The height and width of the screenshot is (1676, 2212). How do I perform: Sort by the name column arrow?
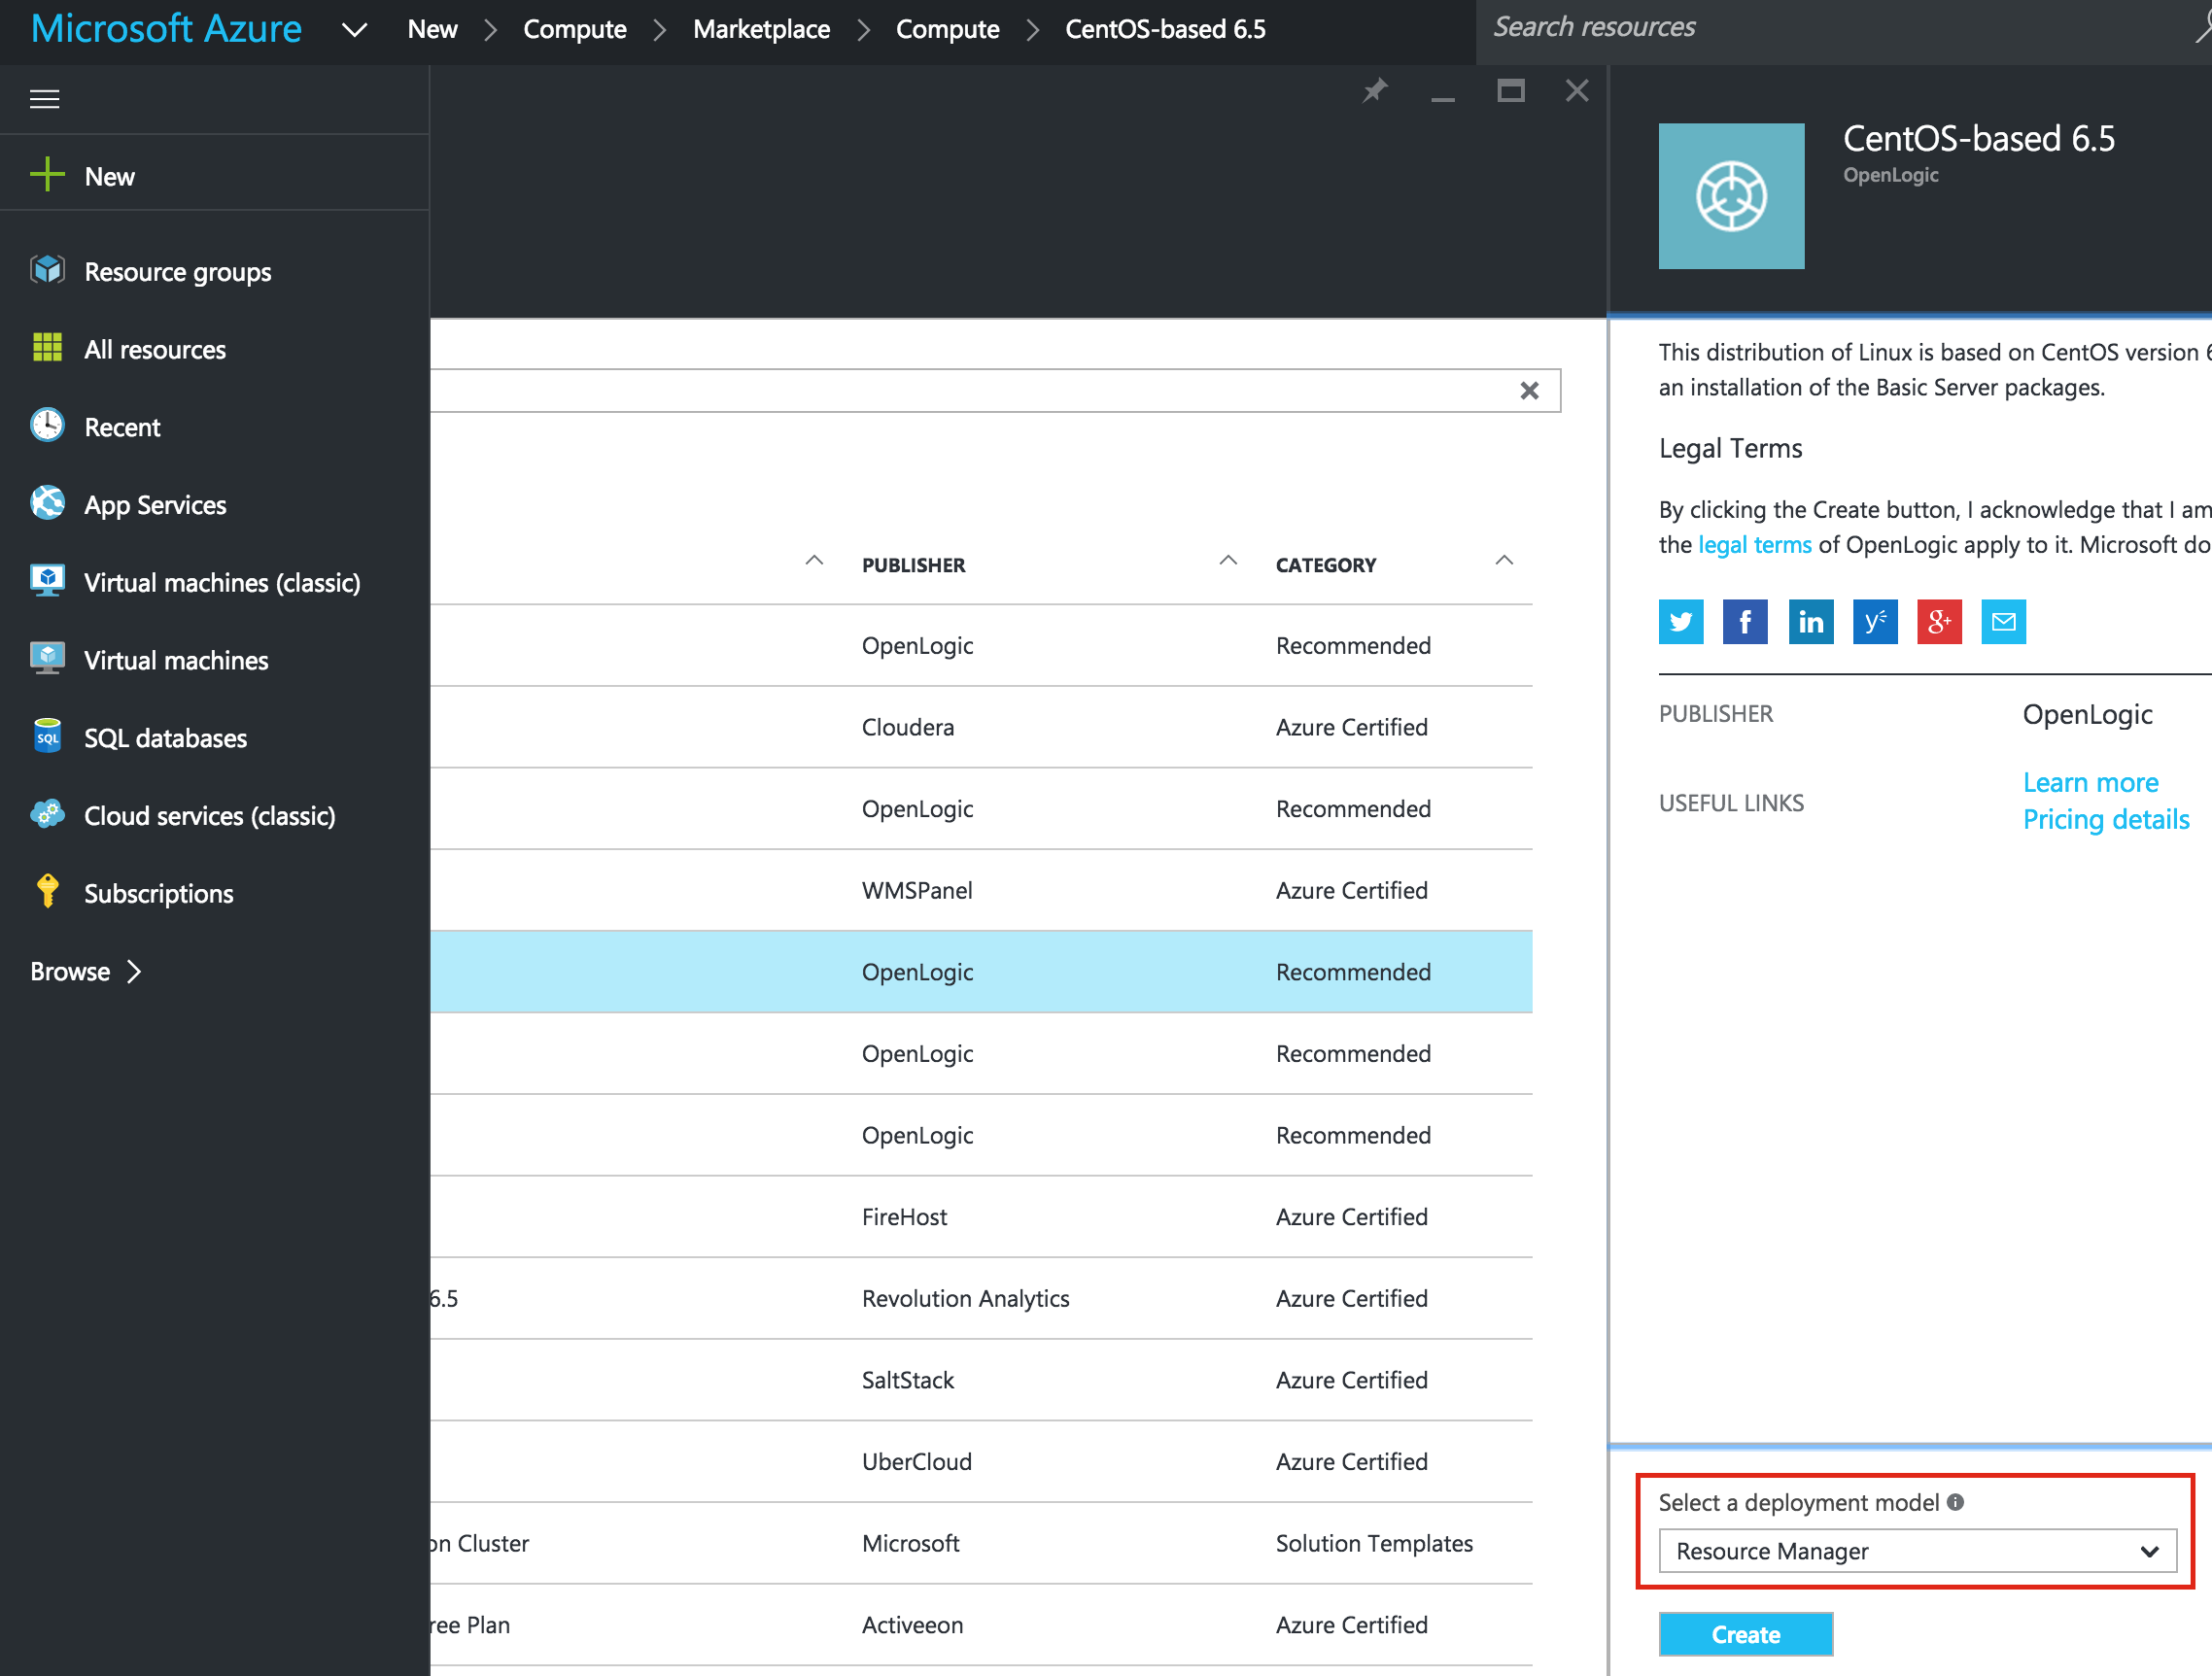pyautogui.click(x=814, y=560)
